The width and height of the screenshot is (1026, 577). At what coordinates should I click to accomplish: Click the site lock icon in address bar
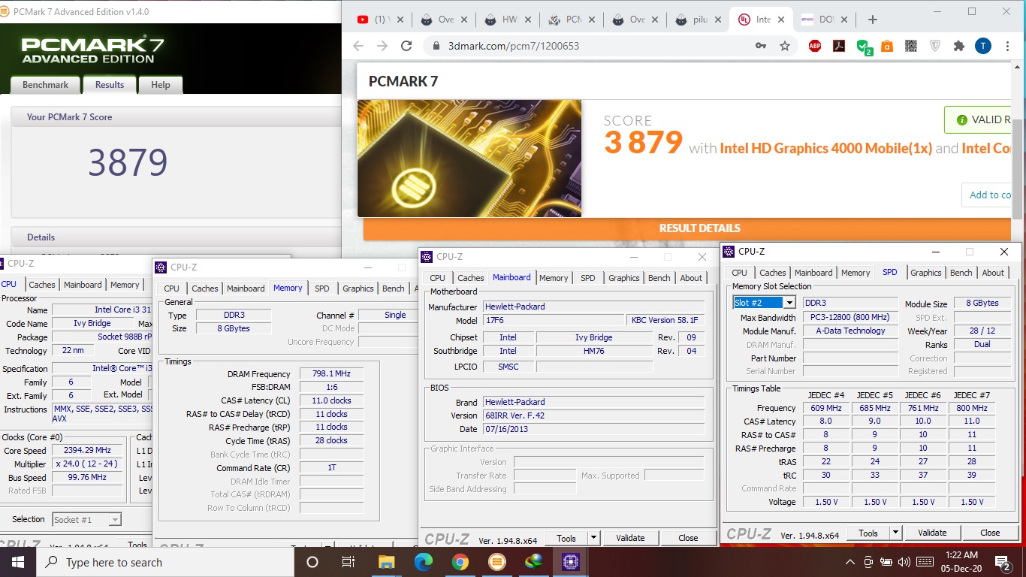(x=436, y=46)
